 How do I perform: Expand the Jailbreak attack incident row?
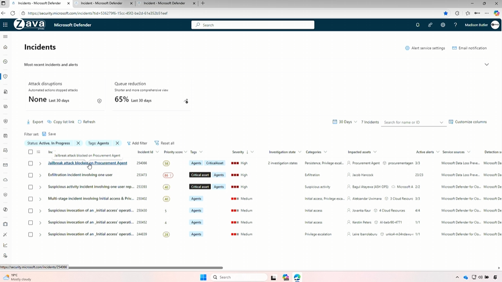[x=40, y=164]
